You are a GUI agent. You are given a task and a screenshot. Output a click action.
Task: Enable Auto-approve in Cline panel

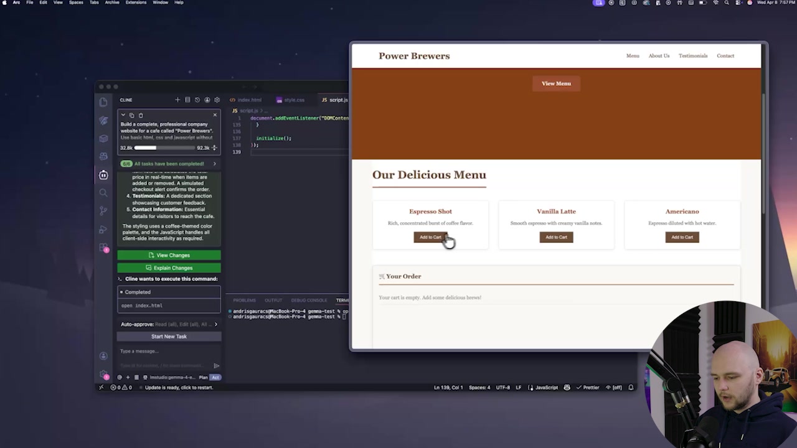coord(136,324)
